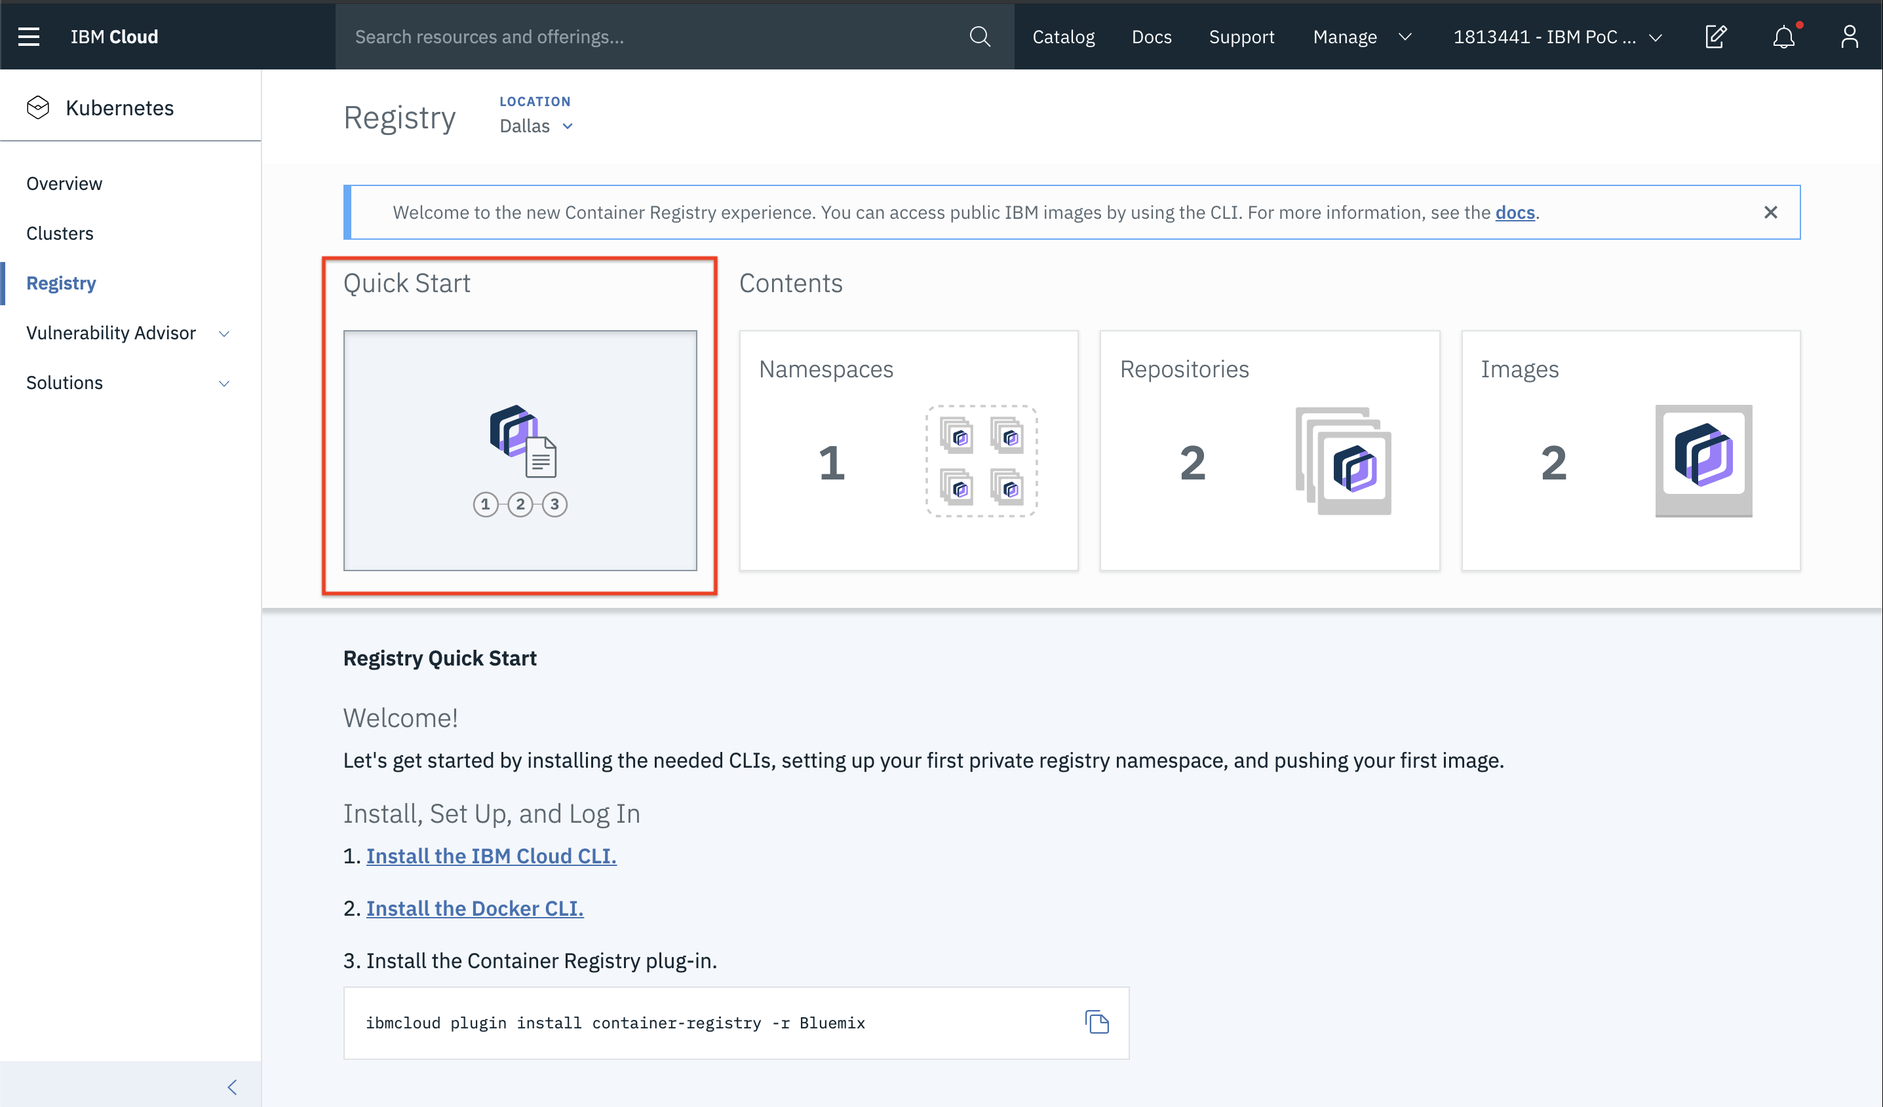Click the Kubernetes sidebar title
This screenshot has width=1883, height=1107.
point(119,107)
